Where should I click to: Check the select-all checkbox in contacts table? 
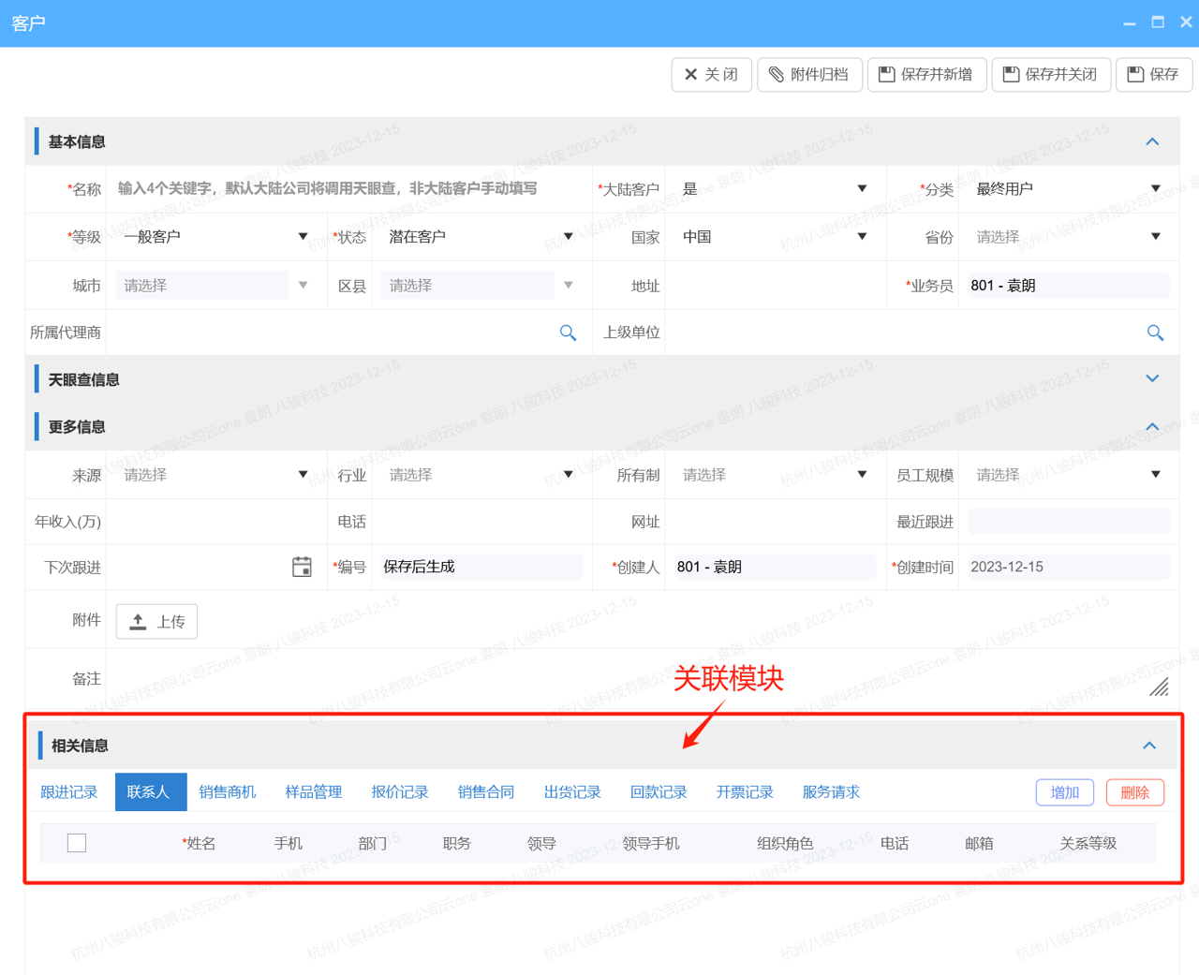[x=77, y=842]
